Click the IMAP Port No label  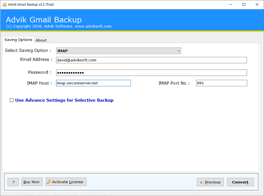[174, 83]
